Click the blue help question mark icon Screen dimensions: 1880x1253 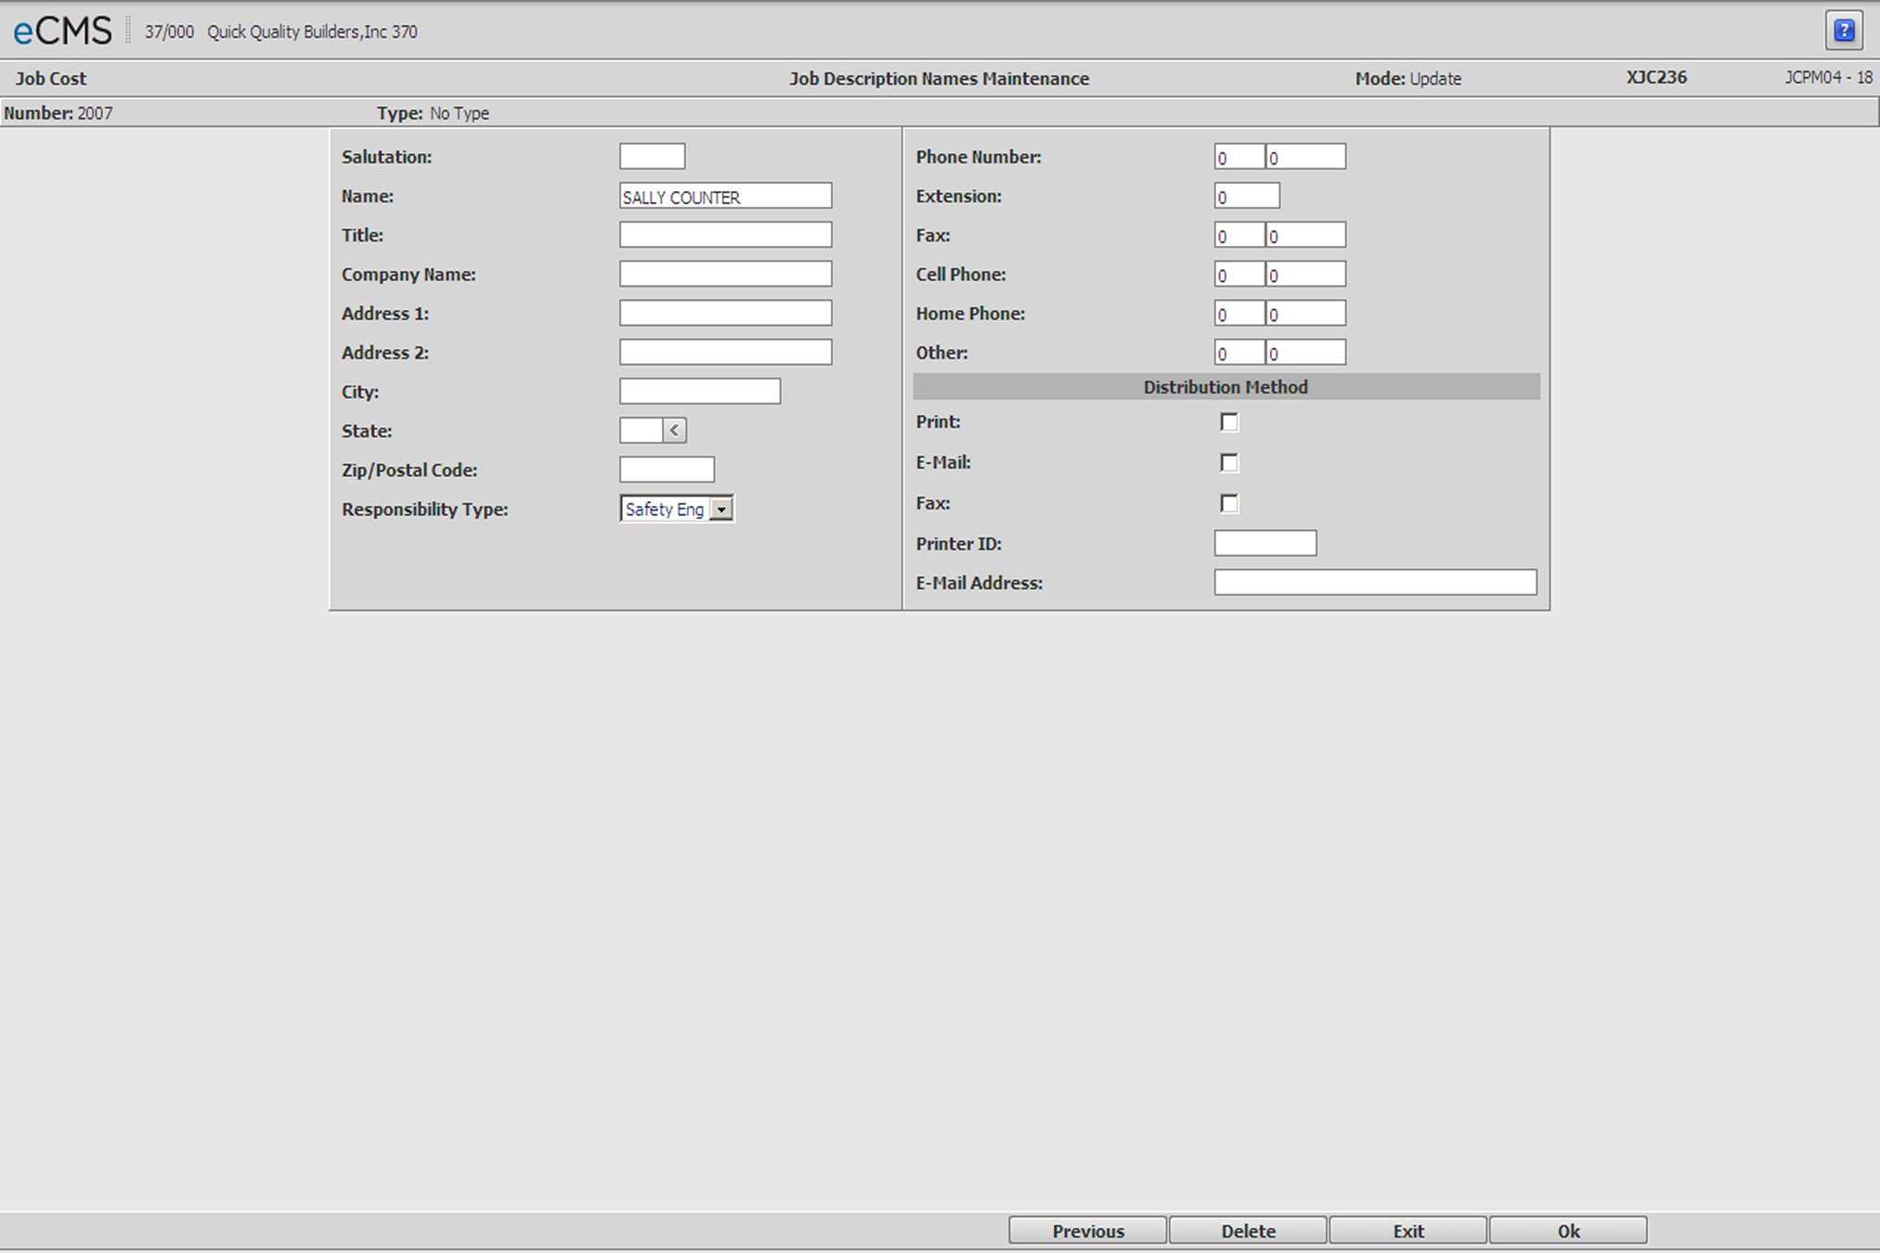1844,31
